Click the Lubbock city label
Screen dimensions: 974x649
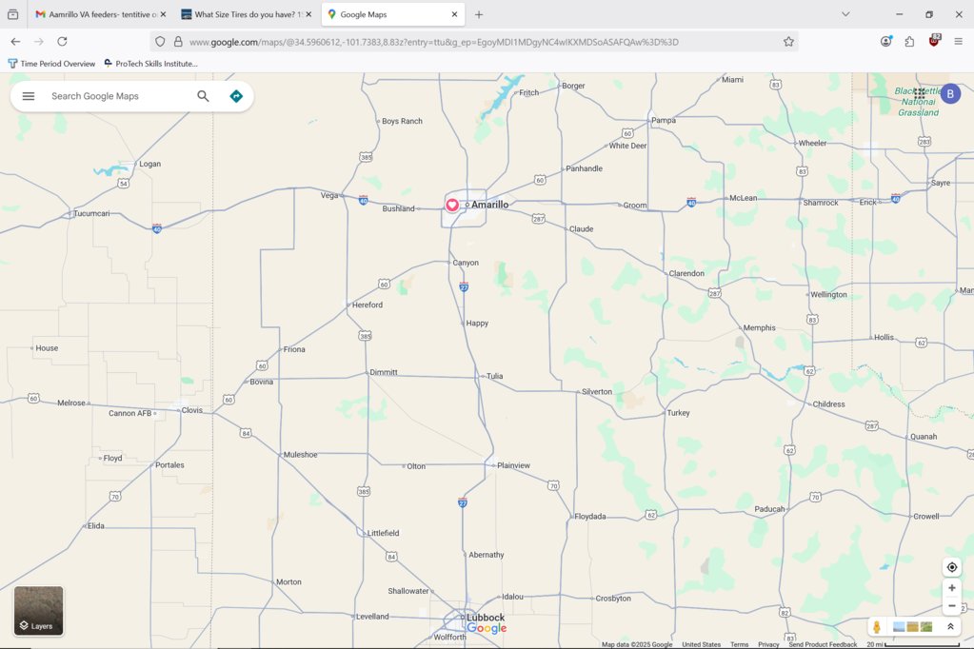[x=486, y=618]
